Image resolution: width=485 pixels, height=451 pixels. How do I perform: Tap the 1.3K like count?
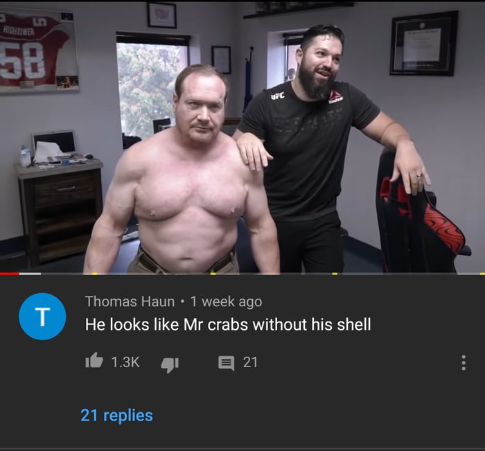pos(125,362)
